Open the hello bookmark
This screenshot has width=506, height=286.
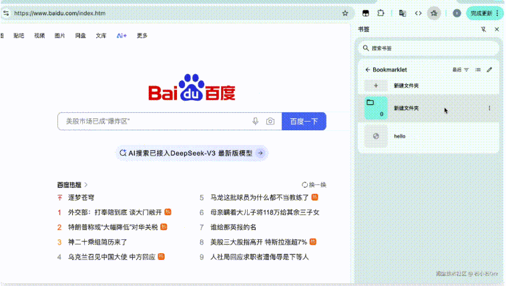[429, 136]
